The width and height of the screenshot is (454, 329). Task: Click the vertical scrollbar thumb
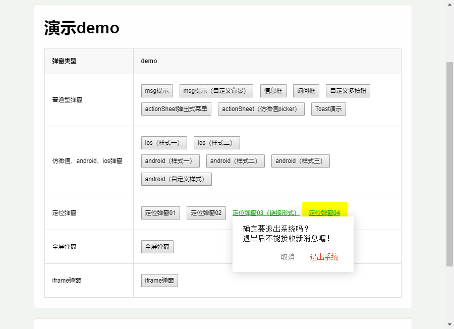point(449,164)
